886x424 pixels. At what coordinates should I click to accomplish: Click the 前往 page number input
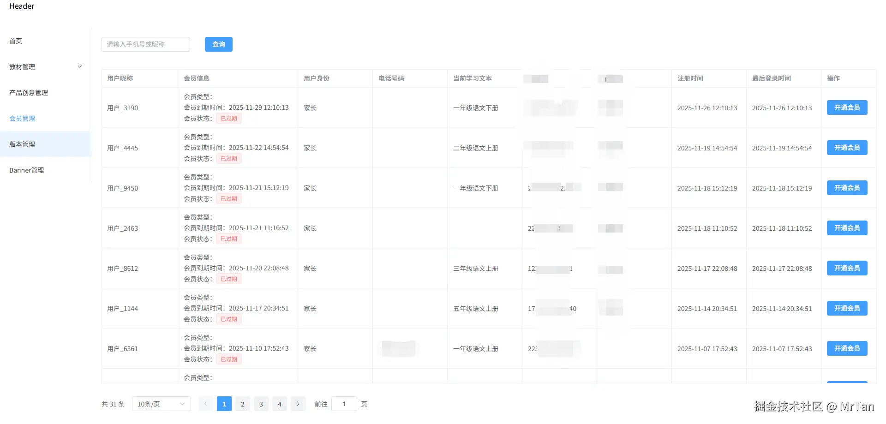[x=344, y=404]
